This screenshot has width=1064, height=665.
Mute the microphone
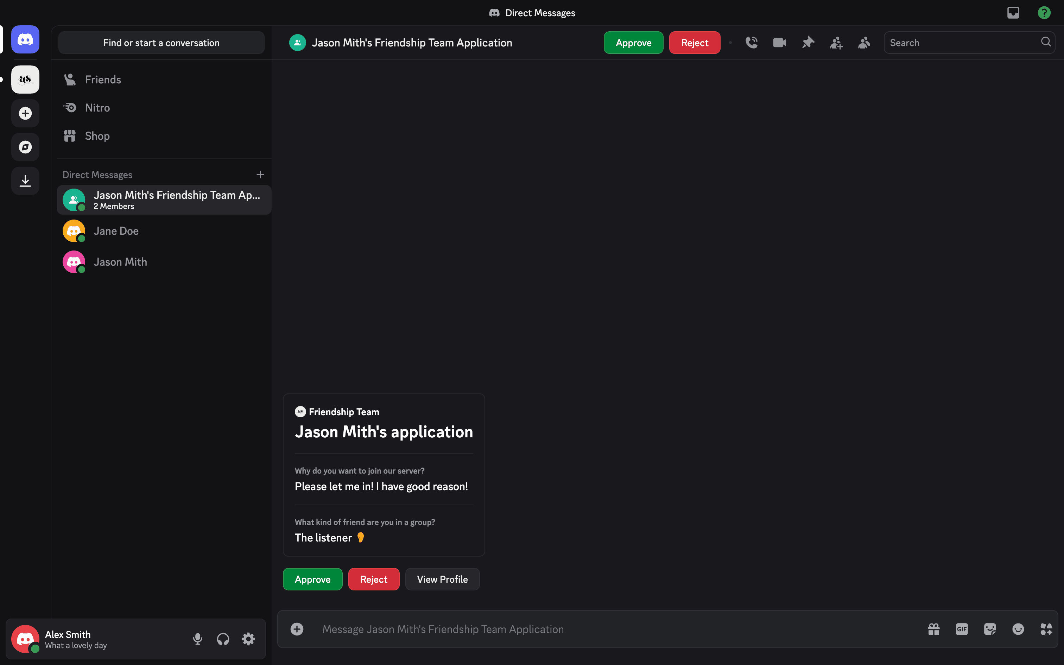[x=197, y=639]
